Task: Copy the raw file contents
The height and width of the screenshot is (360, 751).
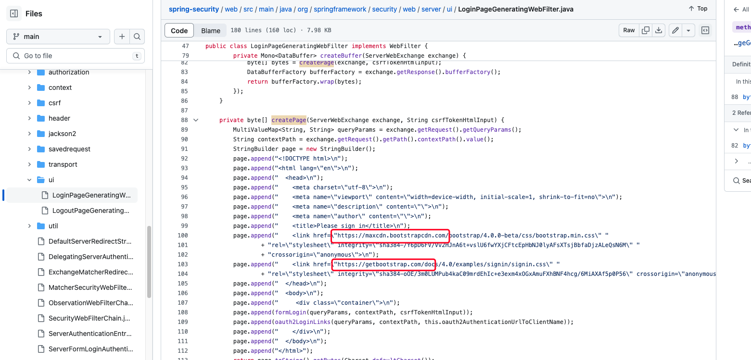Action: pos(645,30)
